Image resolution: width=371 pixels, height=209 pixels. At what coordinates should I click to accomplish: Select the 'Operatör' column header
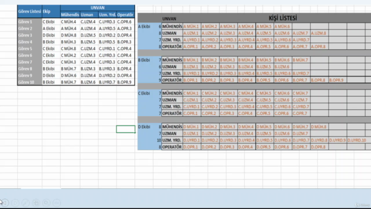(x=125, y=15)
